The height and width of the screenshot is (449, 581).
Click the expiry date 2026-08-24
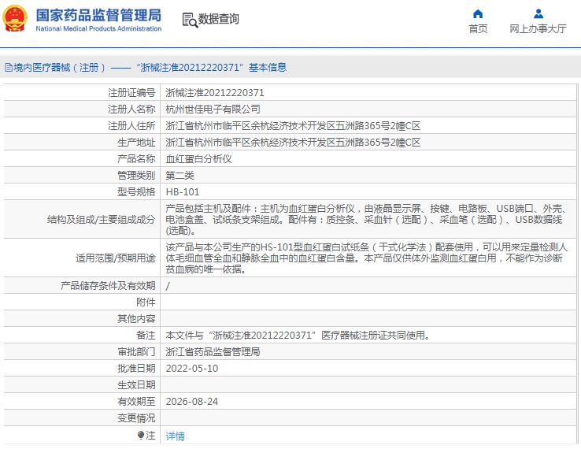(x=191, y=401)
